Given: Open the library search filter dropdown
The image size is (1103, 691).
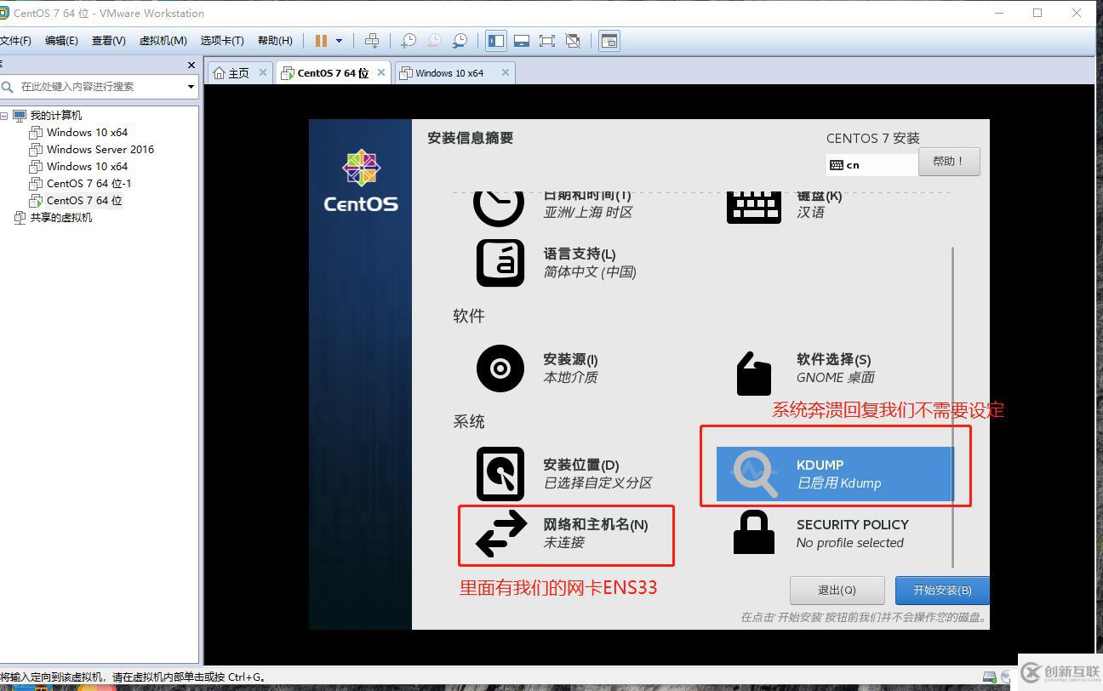Looking at the screenshot, I should tap(191, 86).
